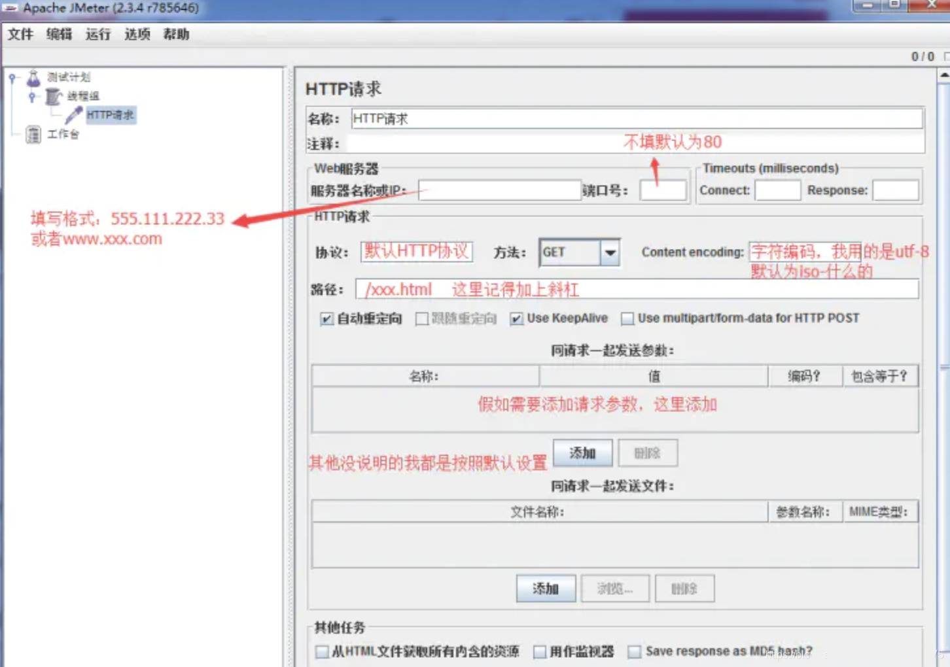Image resolution: width=950 pixels, height=667 pixels.
Task: Click the 值 column header
Action: pos(654,376)
